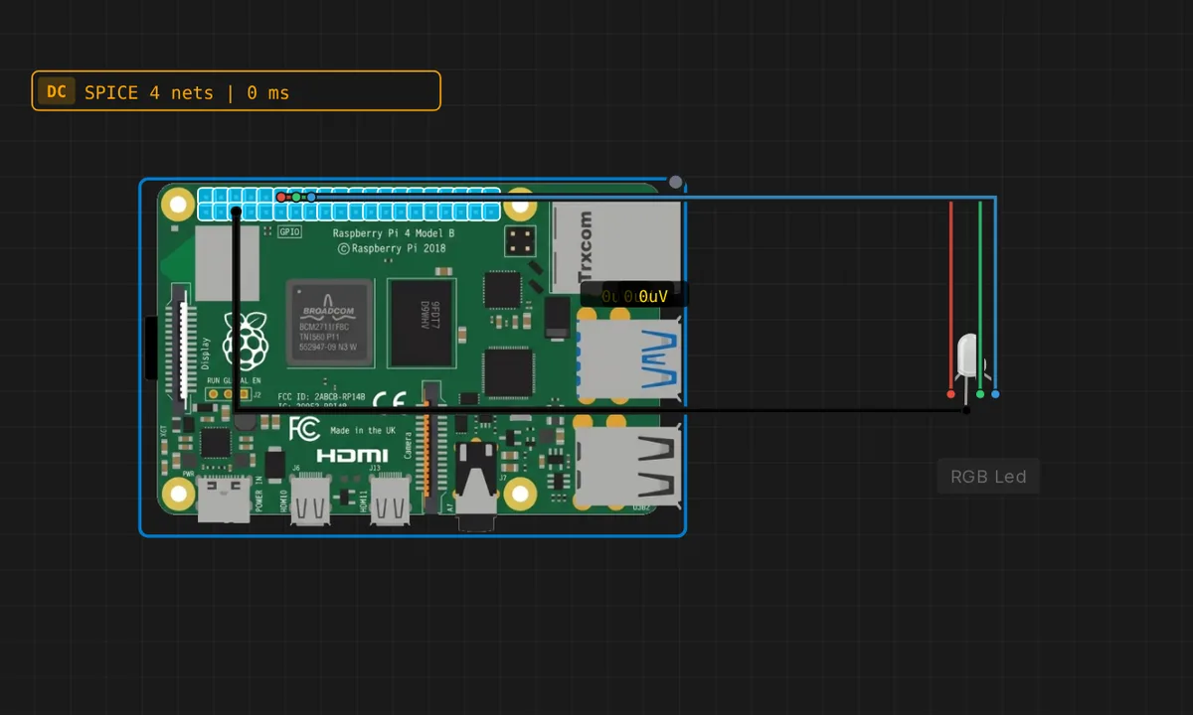Click the blue wire node on the GPIO header

[x=311, y=198]
